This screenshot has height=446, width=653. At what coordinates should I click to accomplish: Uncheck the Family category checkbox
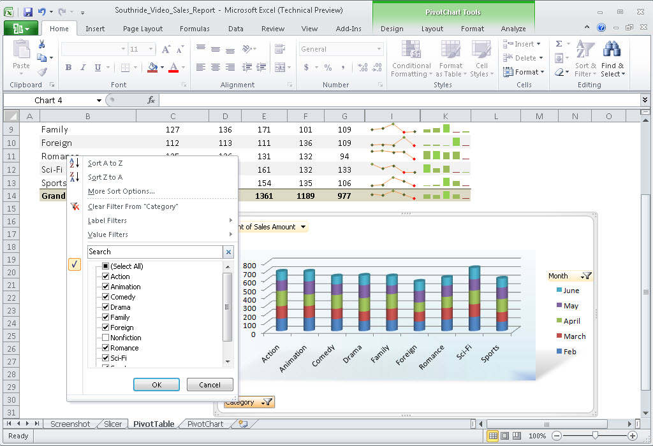click(106, 317)
